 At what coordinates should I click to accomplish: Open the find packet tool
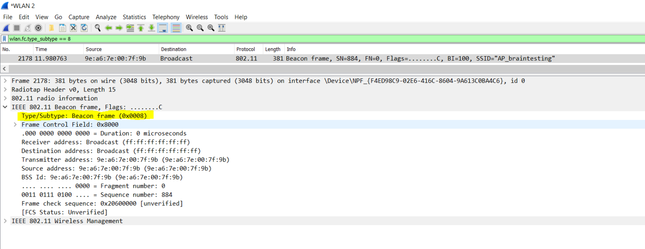click(97, 28)
